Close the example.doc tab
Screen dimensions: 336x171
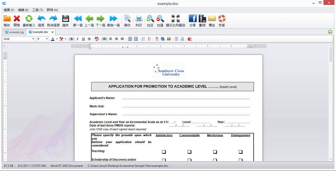point(53,32)
